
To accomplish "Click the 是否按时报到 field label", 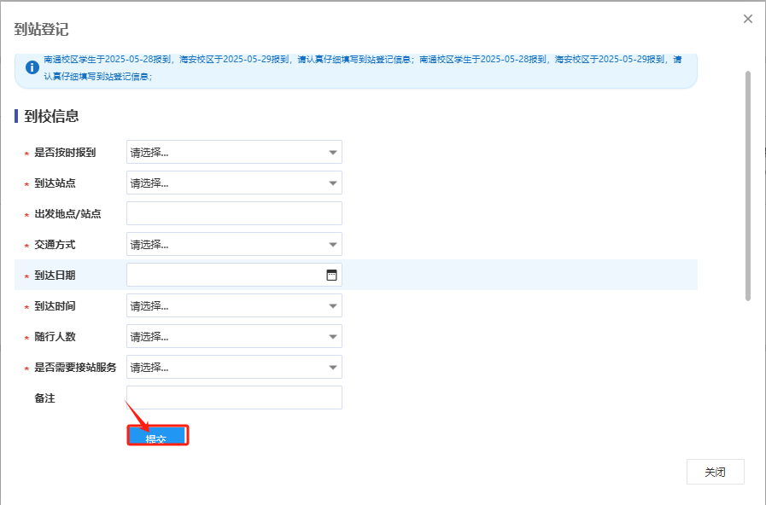I will point(65,153).
